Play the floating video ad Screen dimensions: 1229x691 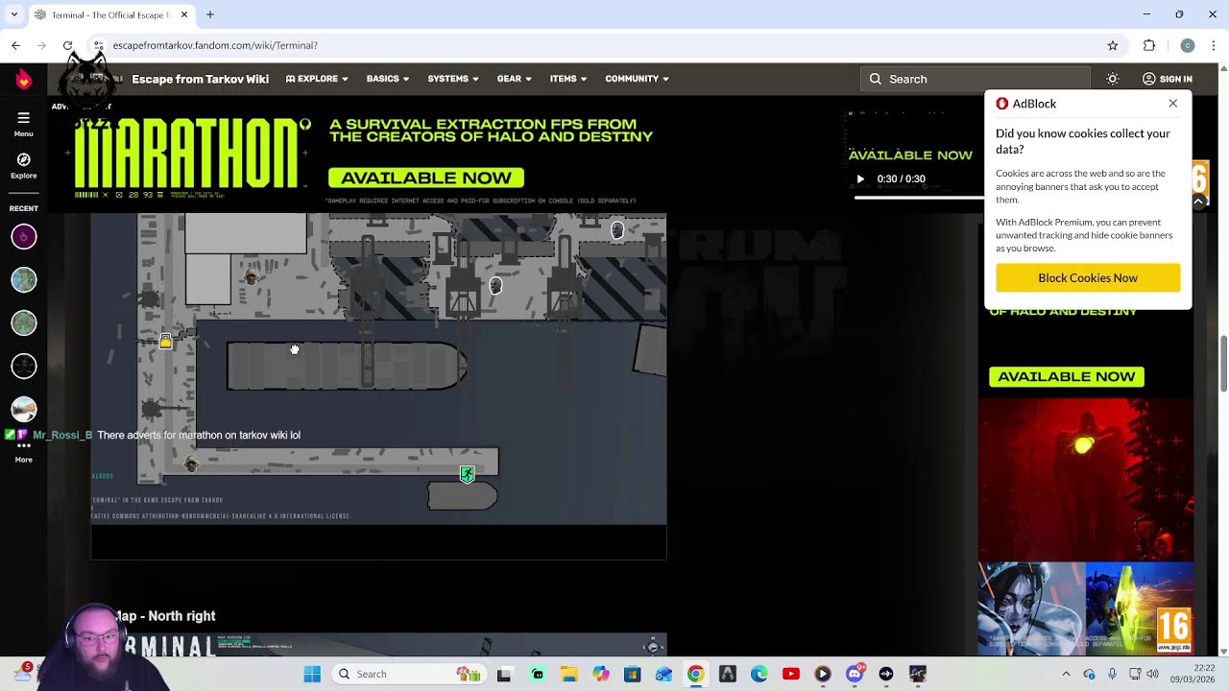point(860,179)
